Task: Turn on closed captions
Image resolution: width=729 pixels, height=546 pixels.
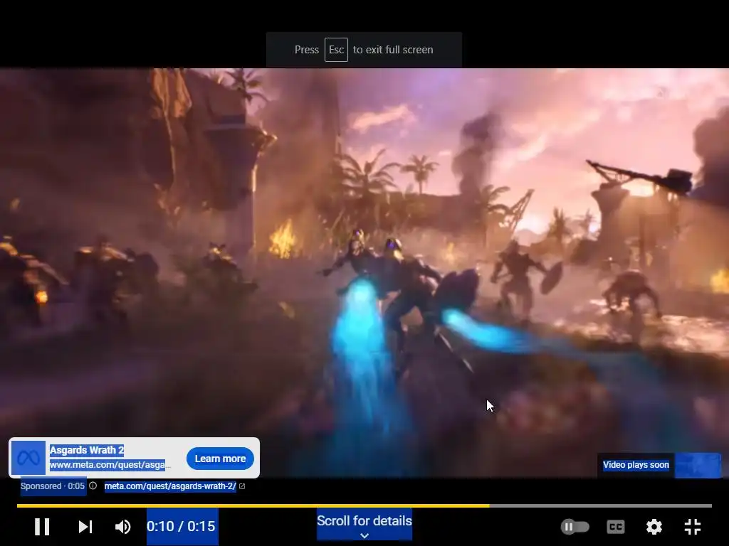Action: click(616, 527)
